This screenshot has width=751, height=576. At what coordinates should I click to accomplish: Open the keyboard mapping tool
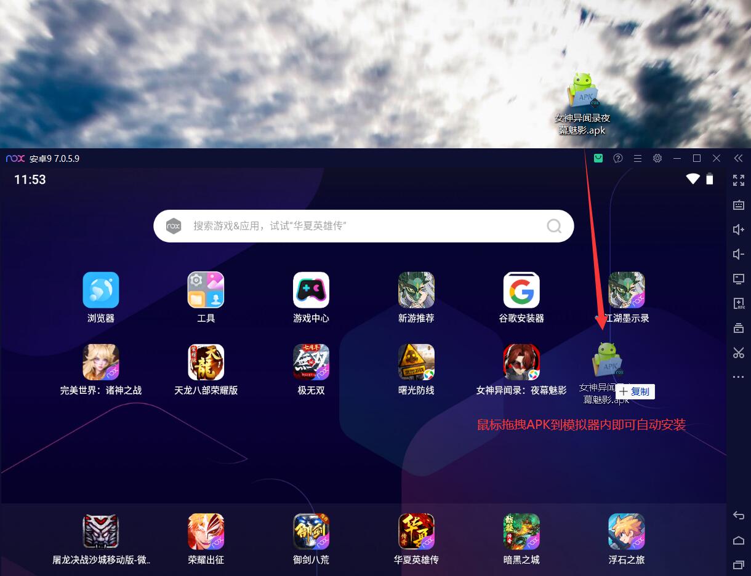pos(739,205)
